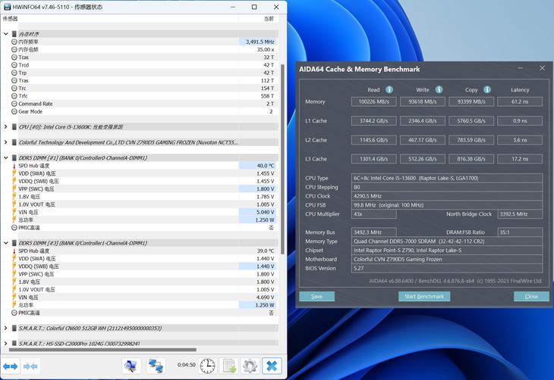This screenshot has height=380, width=554.
Task: Click DIMM #1 SPD Hub thermometer icon
Action: pos(14,166)
